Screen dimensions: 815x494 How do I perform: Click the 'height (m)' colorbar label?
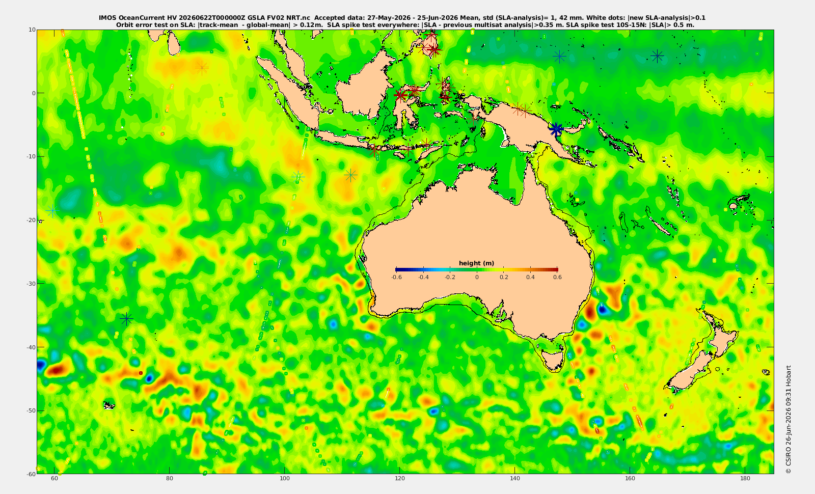[x=476, y=263]
